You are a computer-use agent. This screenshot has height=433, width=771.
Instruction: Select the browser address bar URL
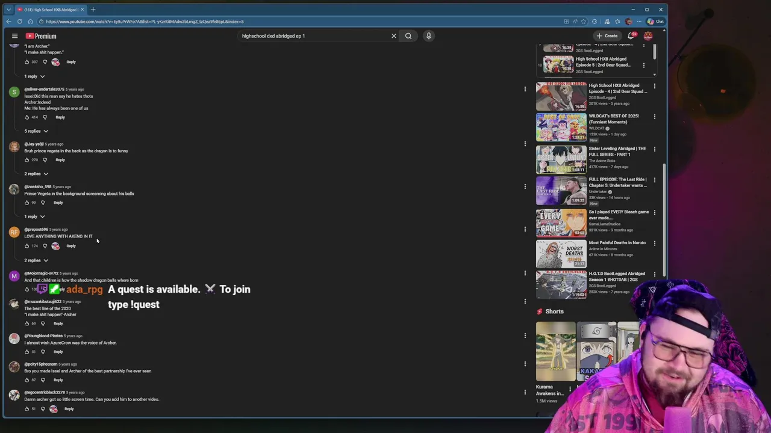145,22
